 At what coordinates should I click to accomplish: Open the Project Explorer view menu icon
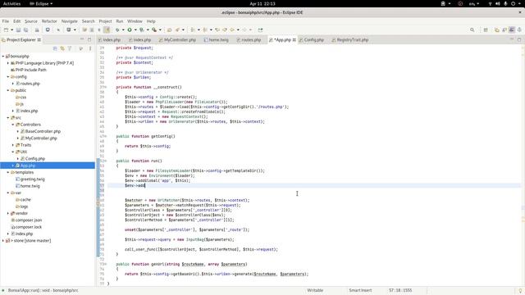pos(90,48)
